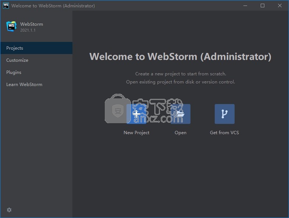Click the Get from VCS branch icon
The image size is (289, 218).
[225, 114]
